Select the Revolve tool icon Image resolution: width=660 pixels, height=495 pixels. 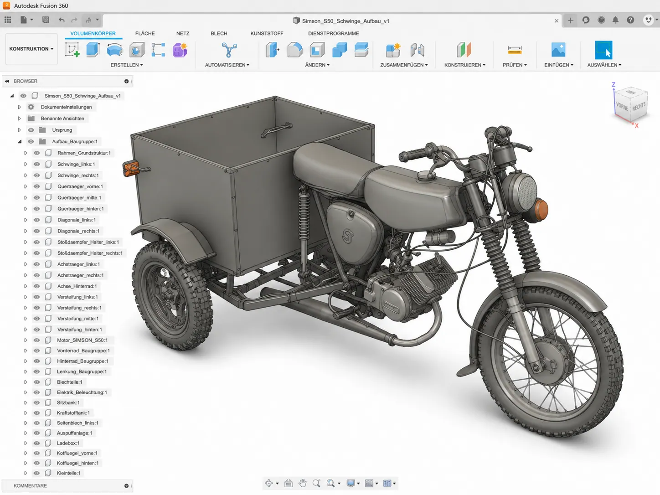(x=114, y=50)
